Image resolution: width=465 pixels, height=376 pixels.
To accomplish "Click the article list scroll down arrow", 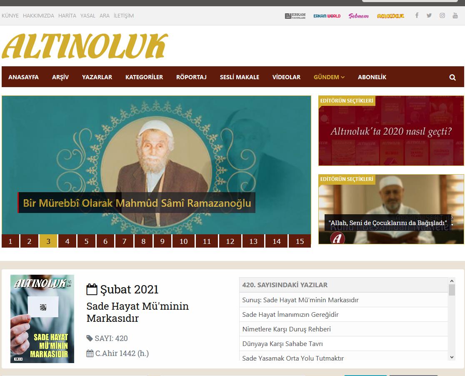I will pyautogui.click(x=452, y=357).
